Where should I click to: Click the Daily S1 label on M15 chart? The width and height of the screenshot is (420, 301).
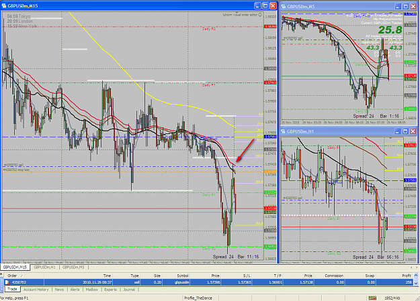[x=209, y=194]
